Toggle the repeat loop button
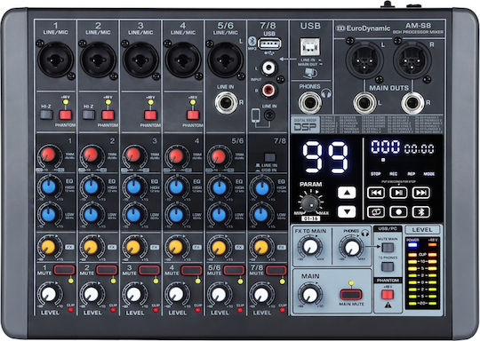 376,212
